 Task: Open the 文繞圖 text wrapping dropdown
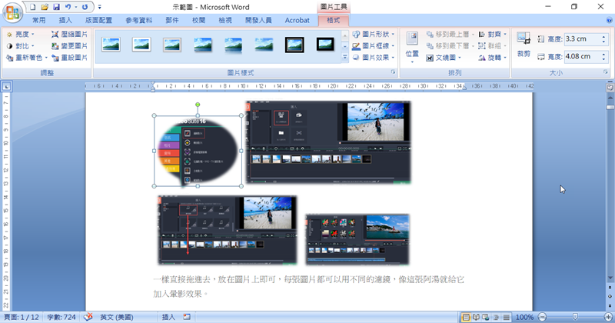(444, 58)
